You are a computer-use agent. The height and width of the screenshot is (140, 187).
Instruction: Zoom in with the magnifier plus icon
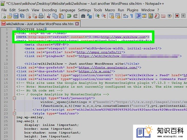tap(97, 16)
